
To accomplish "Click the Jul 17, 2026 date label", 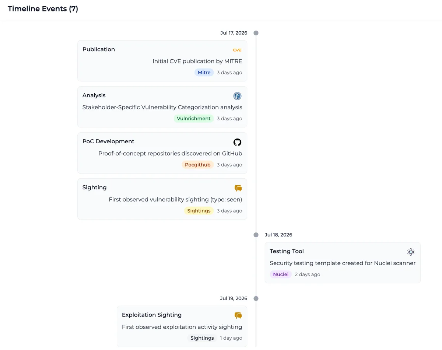I will point(234,33).
